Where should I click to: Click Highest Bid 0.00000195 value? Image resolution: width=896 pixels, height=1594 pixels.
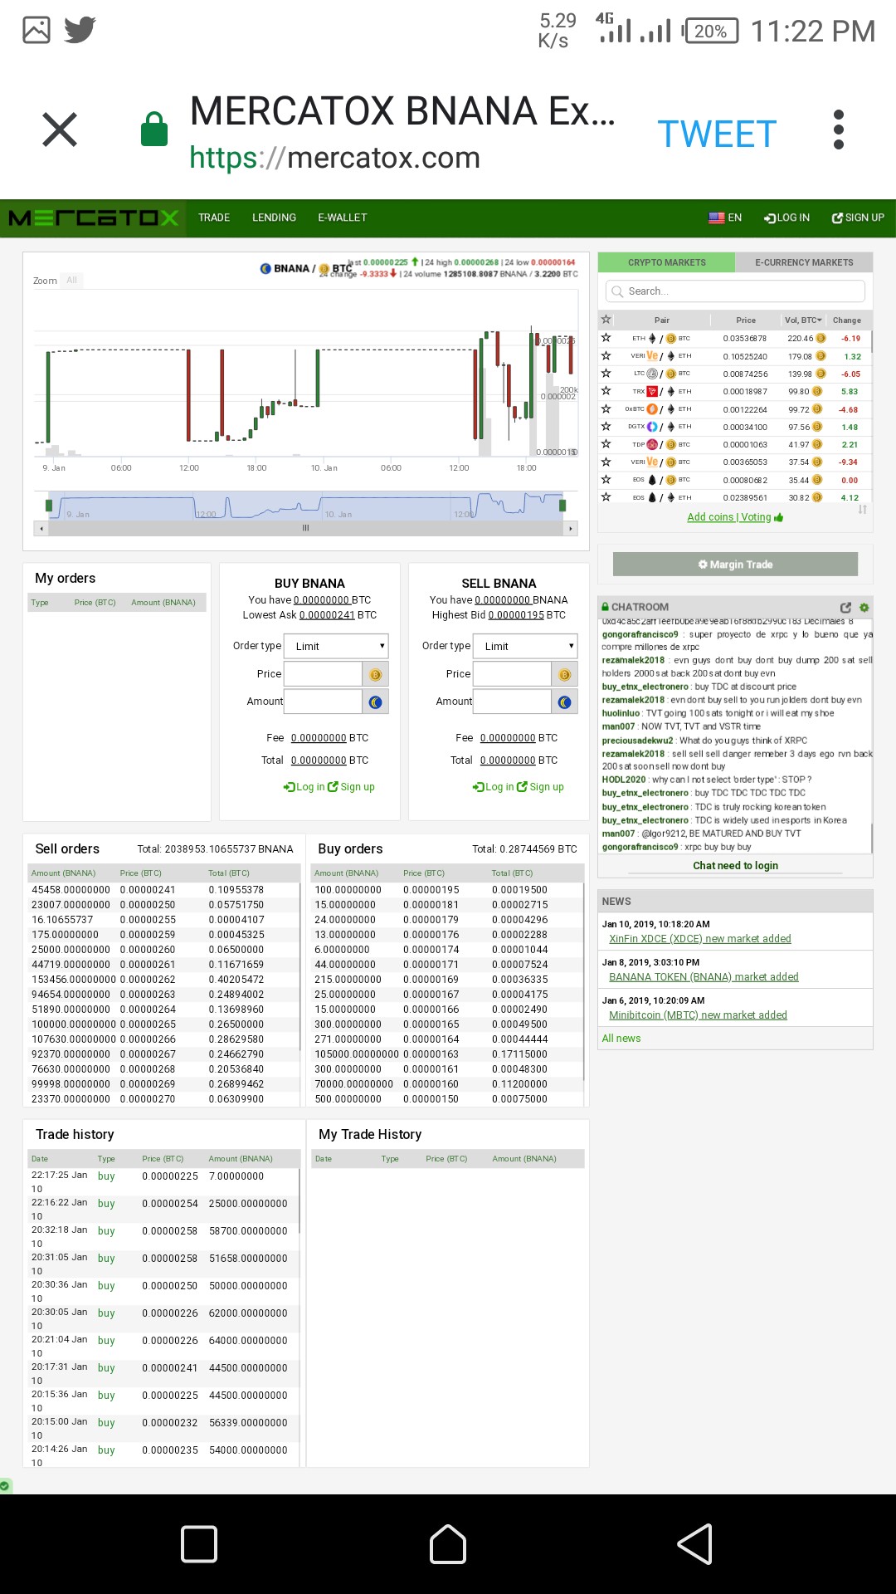[x=516, y=615]
